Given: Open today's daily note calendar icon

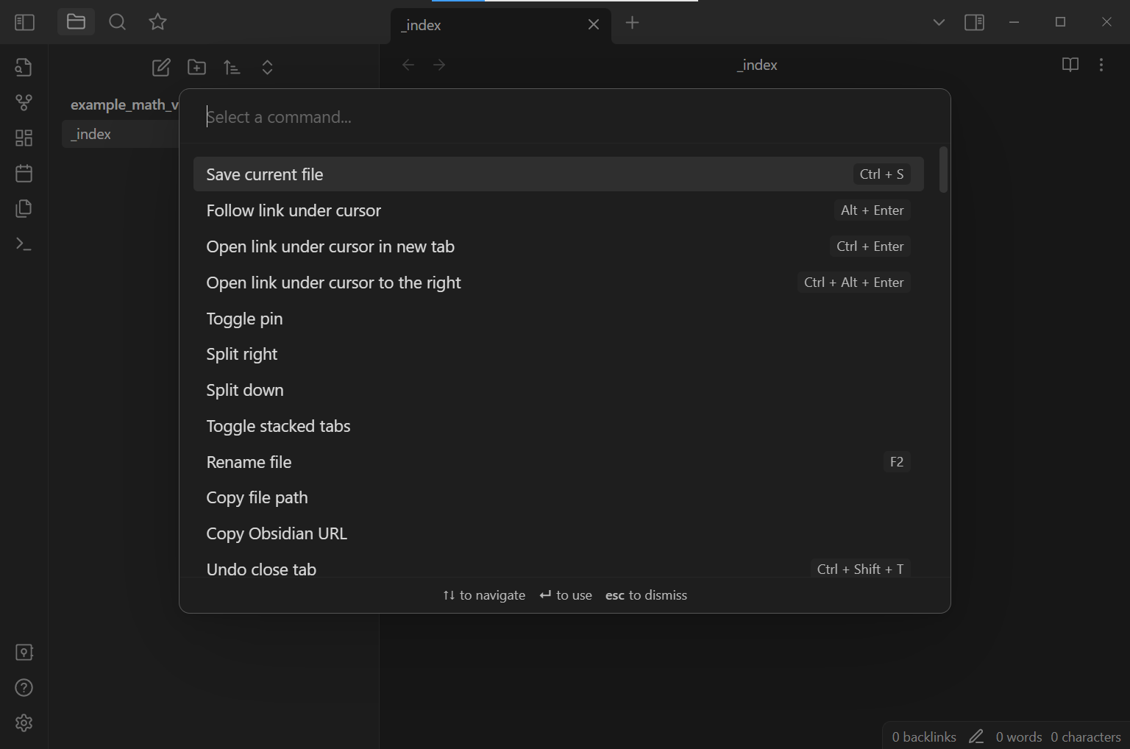Looking at the screenshot, I should [24, 173].
